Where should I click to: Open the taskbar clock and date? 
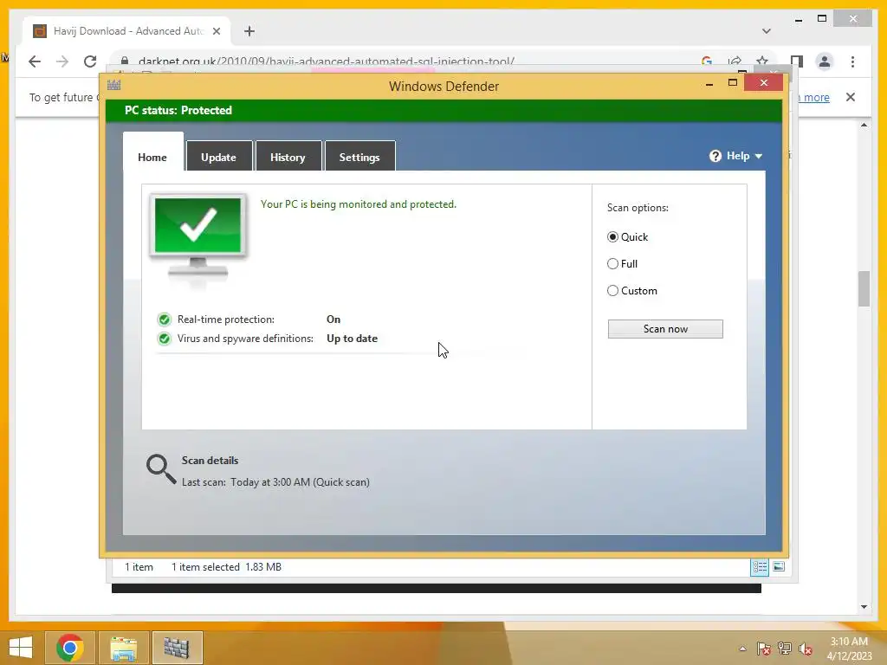pos(849,649)
